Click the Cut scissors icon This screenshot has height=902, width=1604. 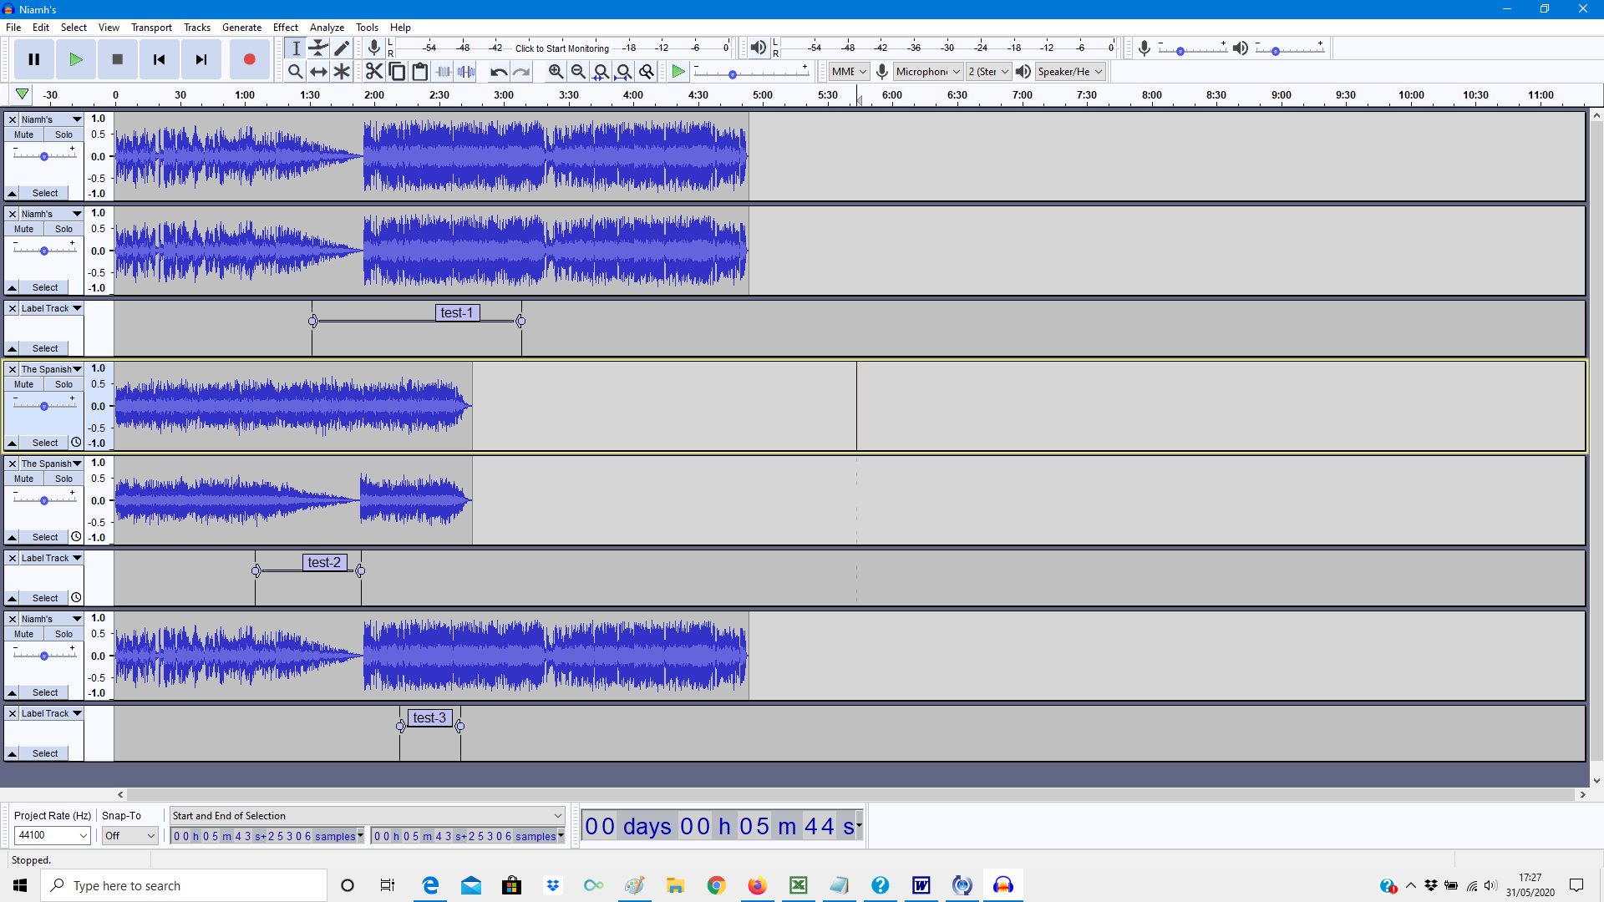[374, 72]
